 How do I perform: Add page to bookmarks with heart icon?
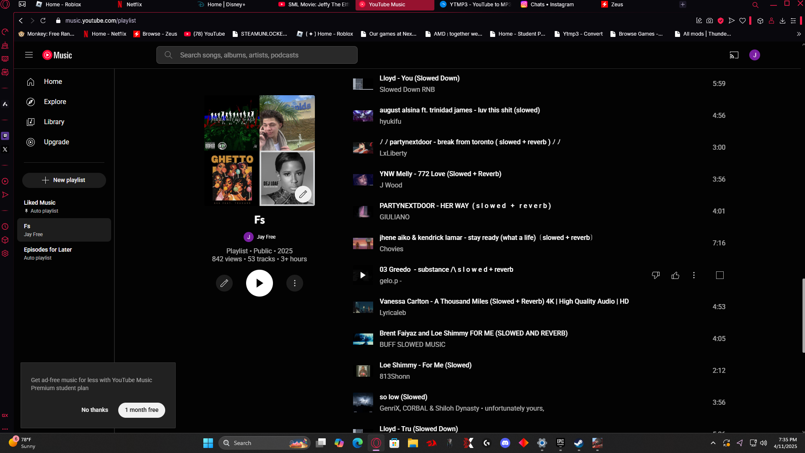(743, 21)
